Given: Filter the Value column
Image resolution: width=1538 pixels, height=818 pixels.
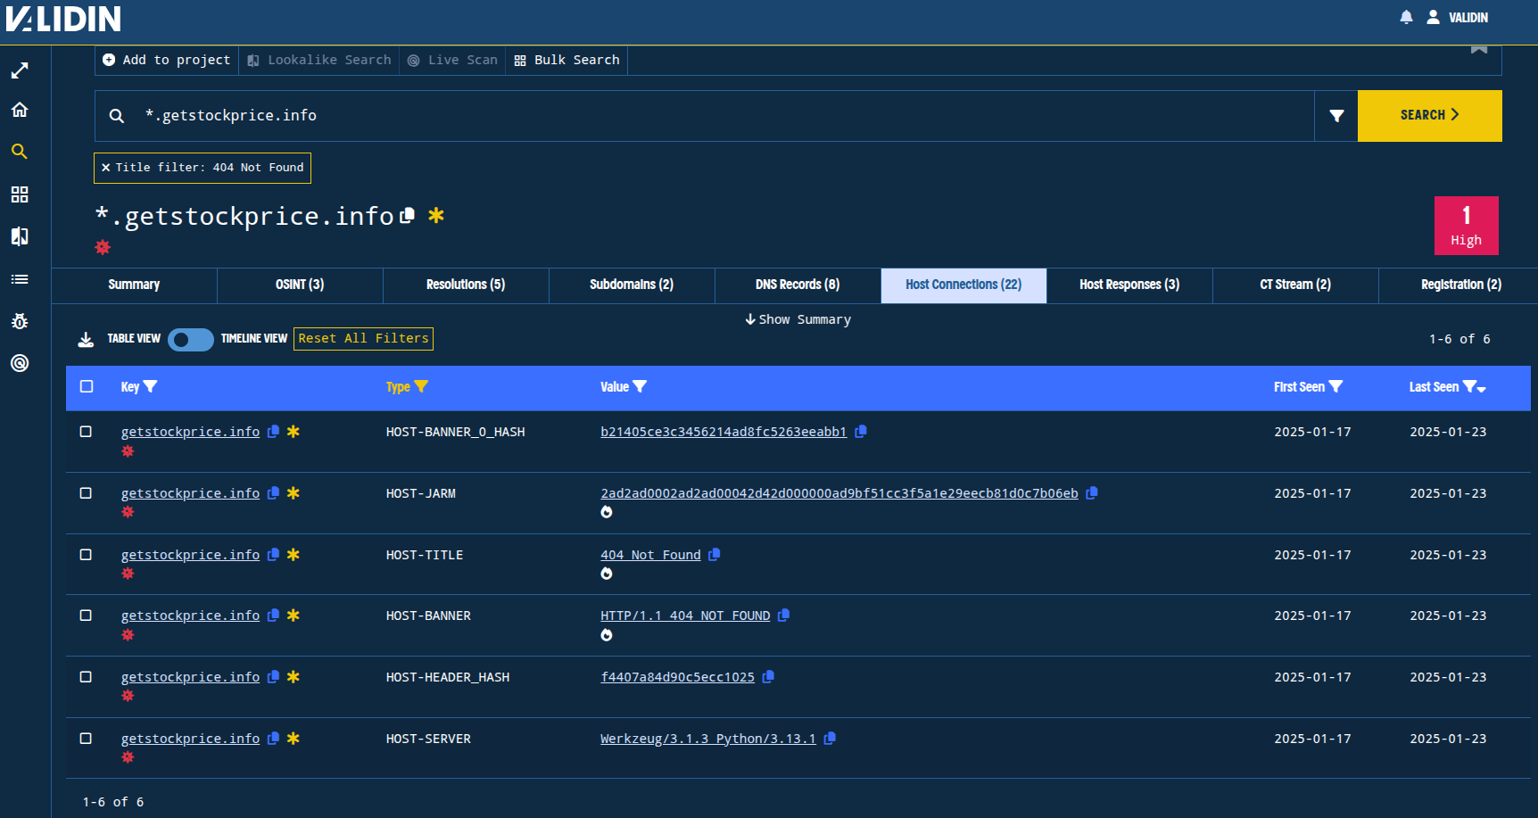Looking at the screenshot, I should tap(640, 386).
